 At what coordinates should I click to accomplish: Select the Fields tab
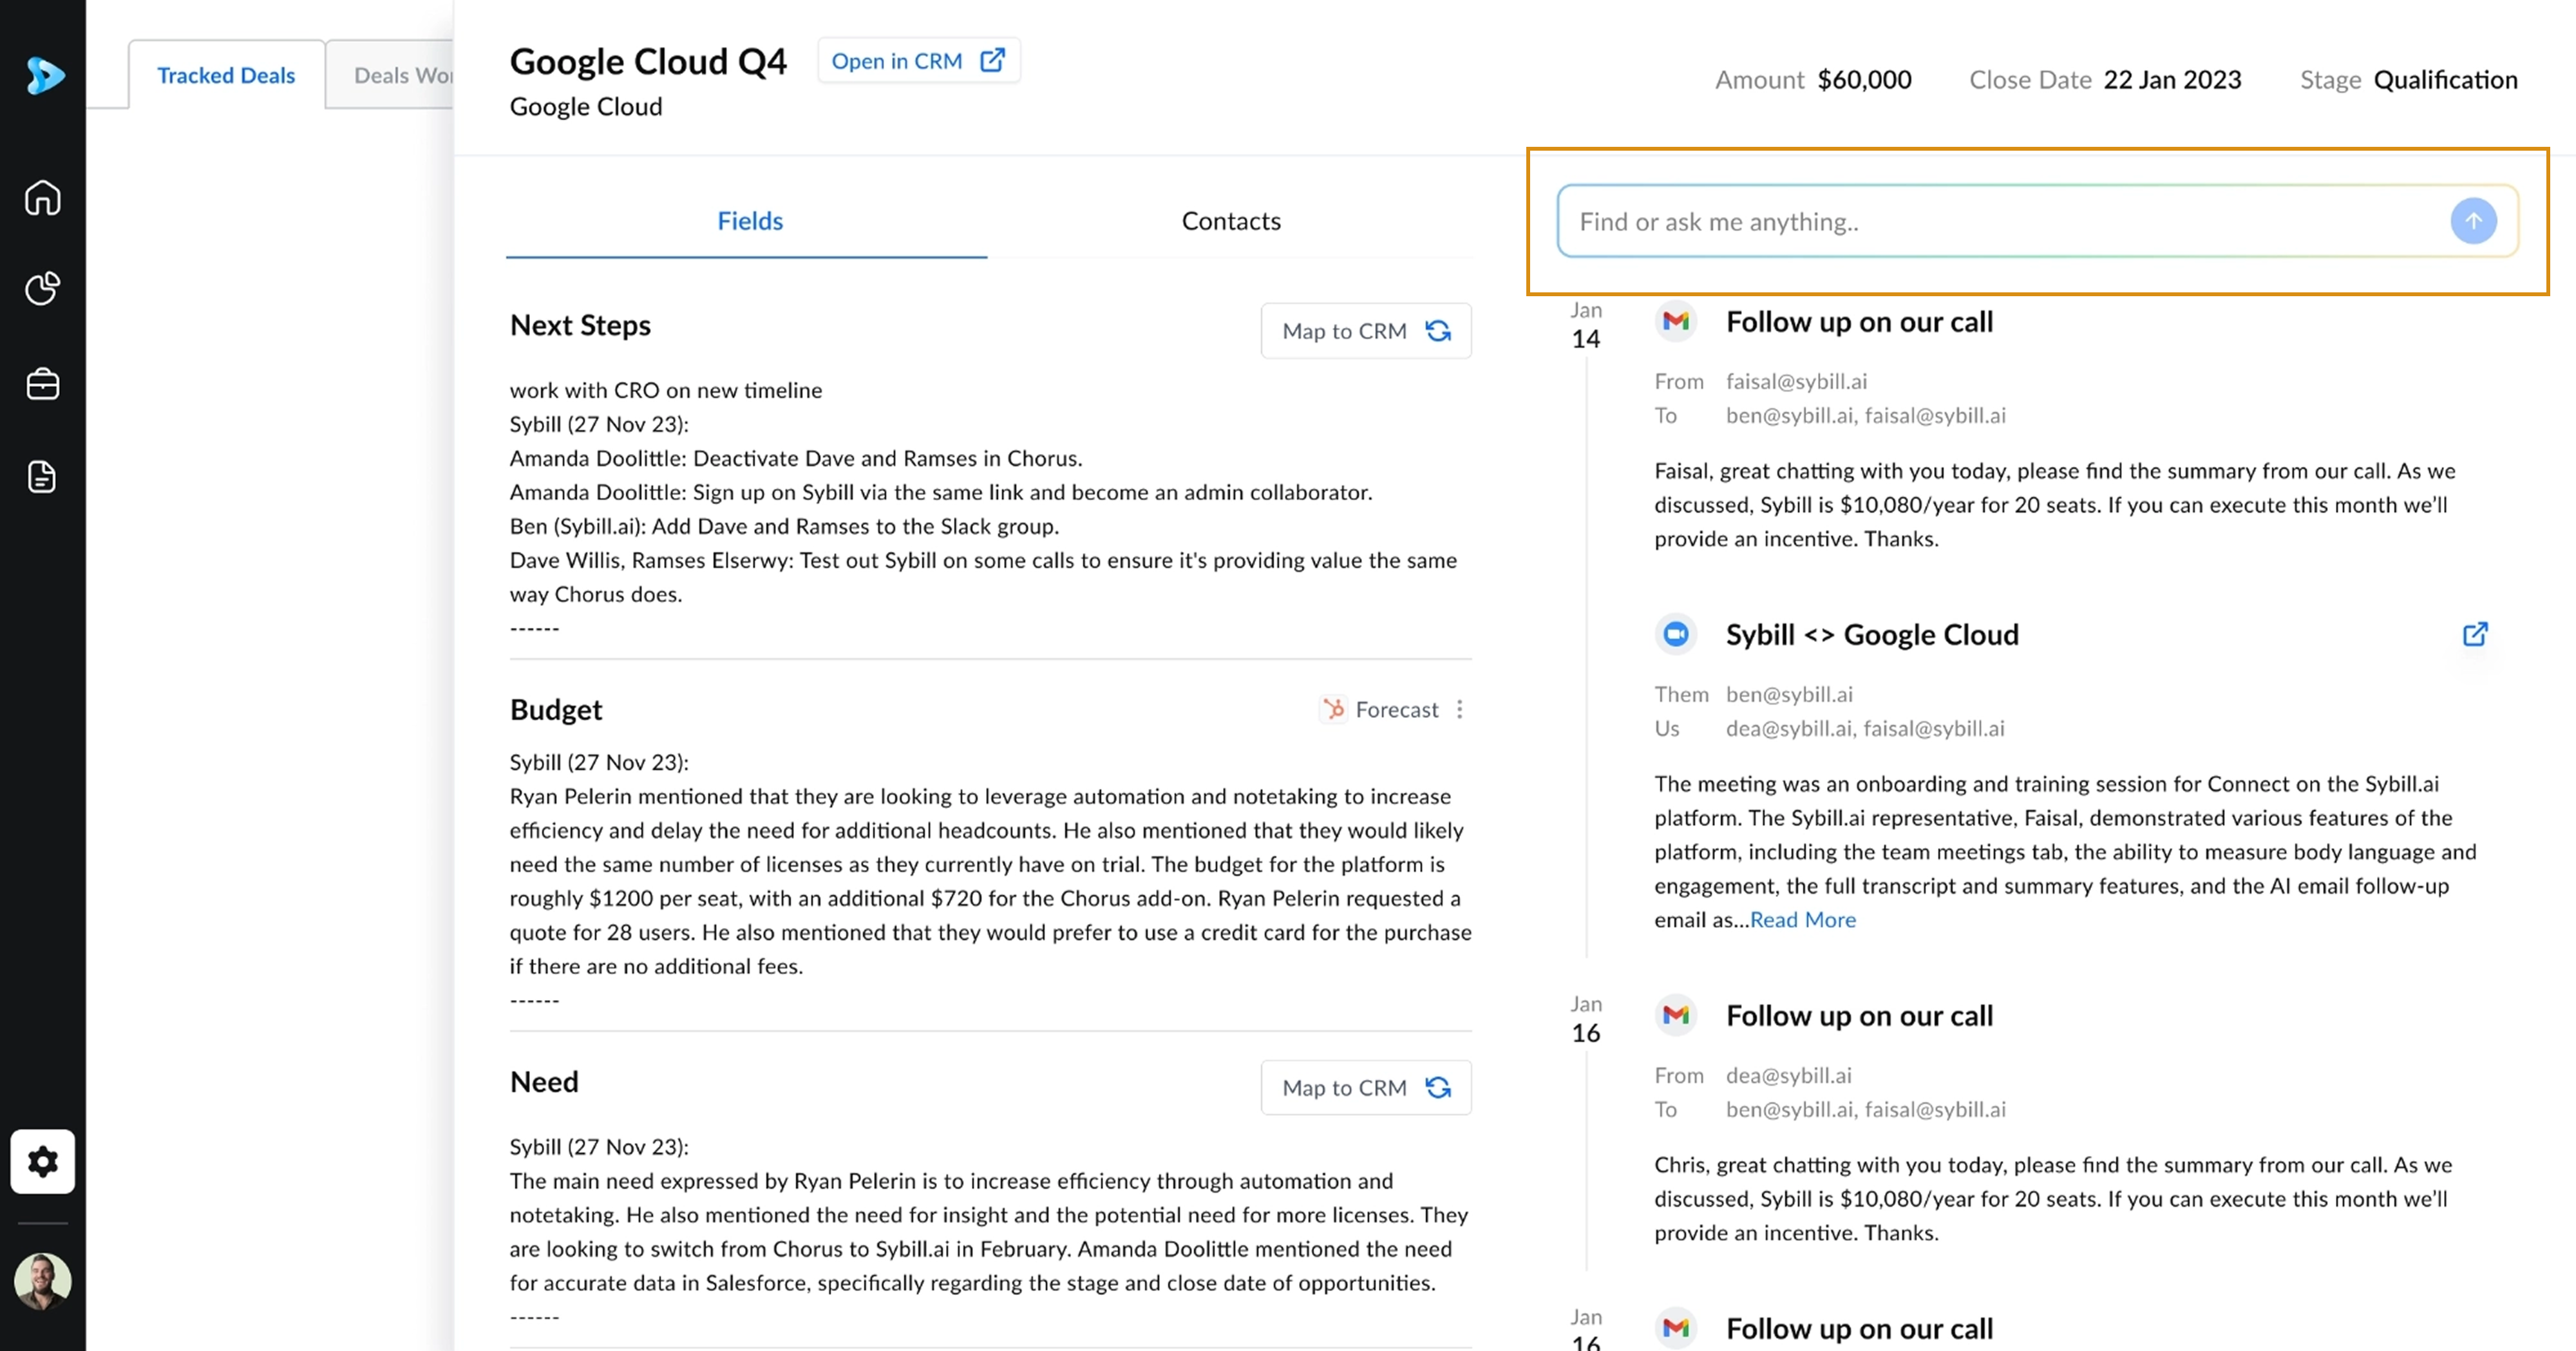click(x=750, y=221)
